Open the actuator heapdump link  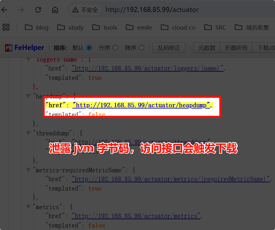click(141, 105)
